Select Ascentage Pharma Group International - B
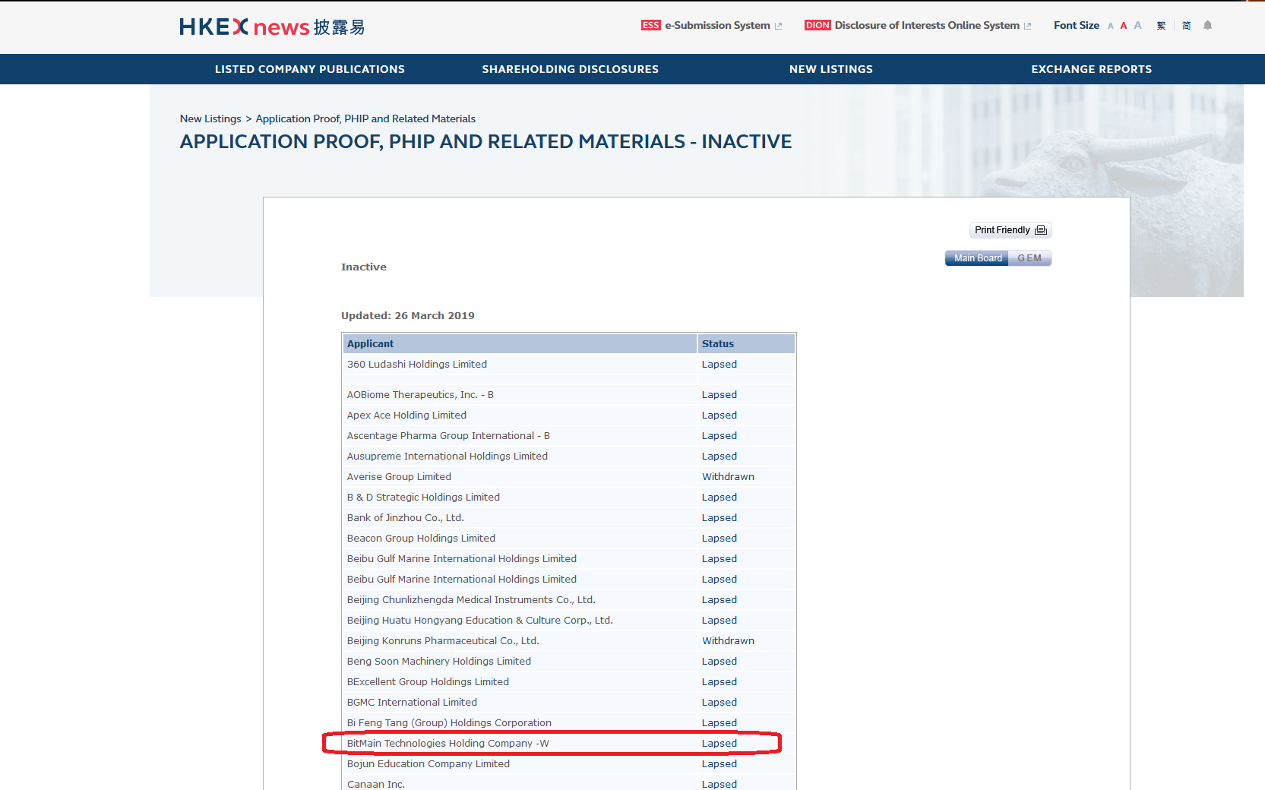The height and width of the screenshot is (790, 1265). point(448,436)
